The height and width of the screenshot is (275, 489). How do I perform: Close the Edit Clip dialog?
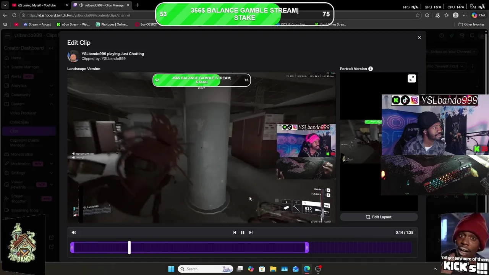(x=419, y=38)
